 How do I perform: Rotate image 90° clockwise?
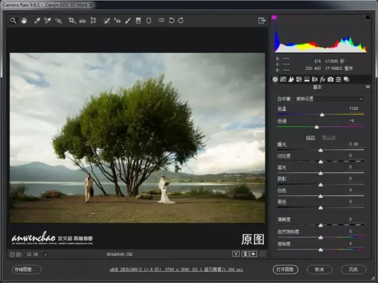[181, 21]
